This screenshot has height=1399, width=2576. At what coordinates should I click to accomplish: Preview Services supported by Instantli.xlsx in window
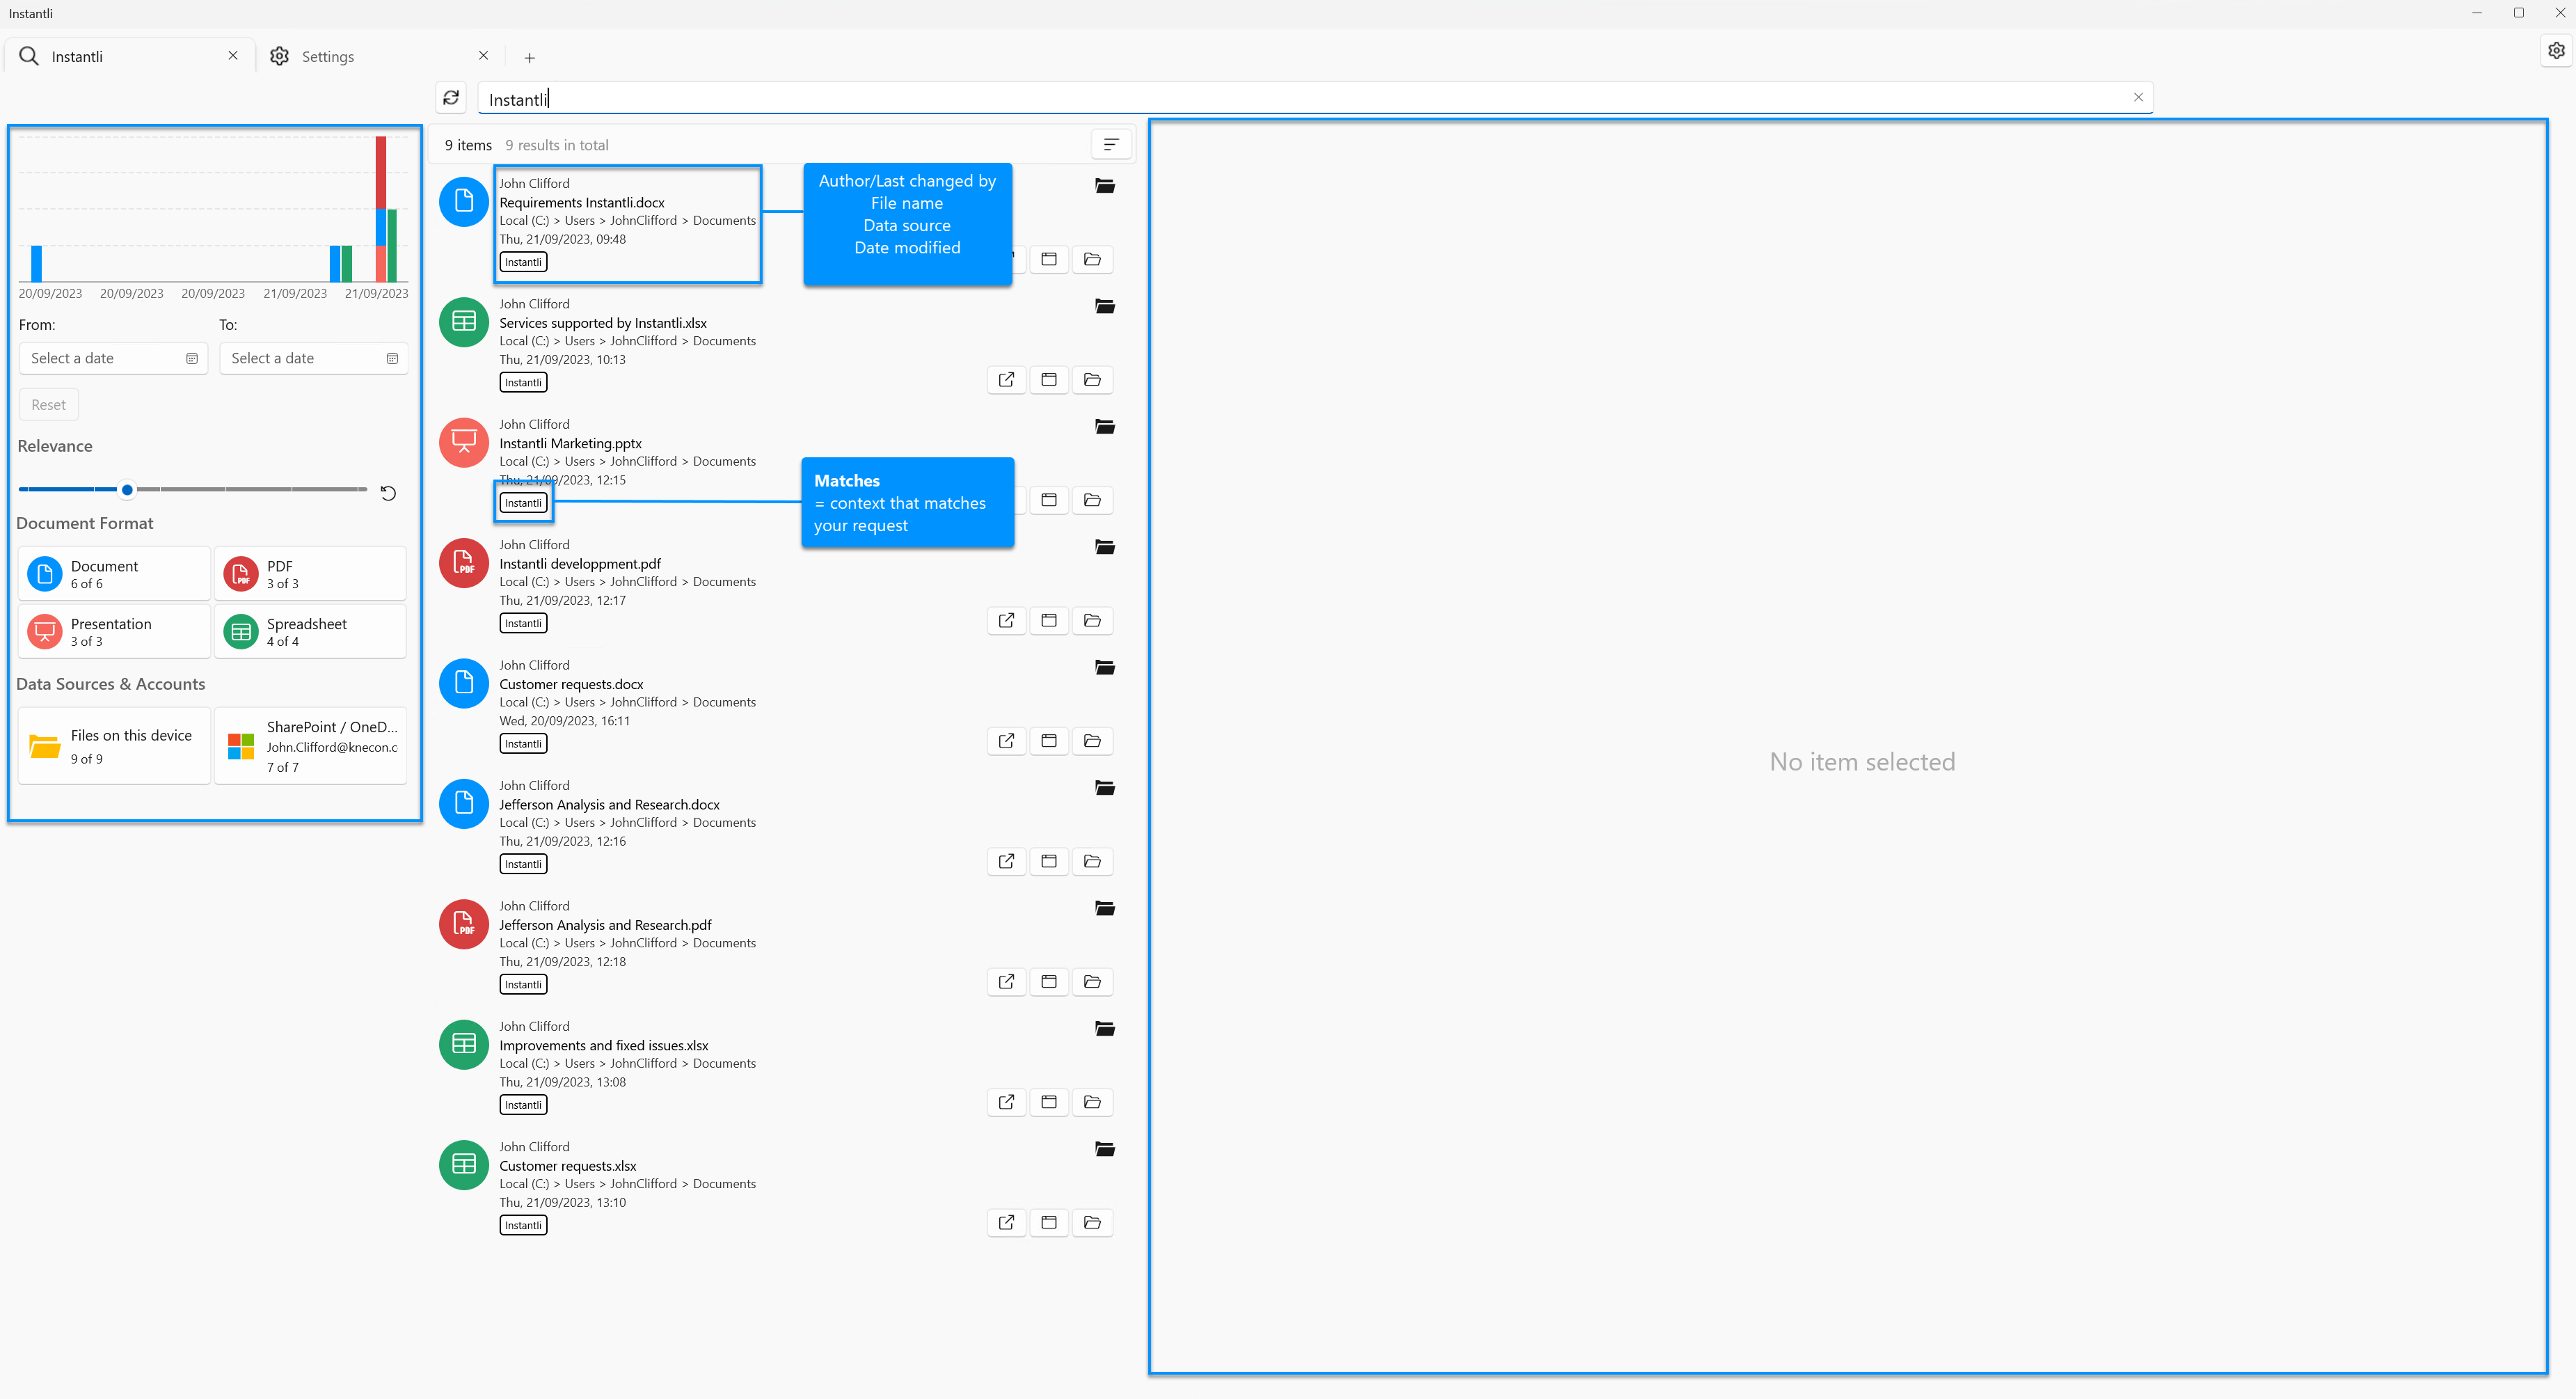pos(1049,380)
